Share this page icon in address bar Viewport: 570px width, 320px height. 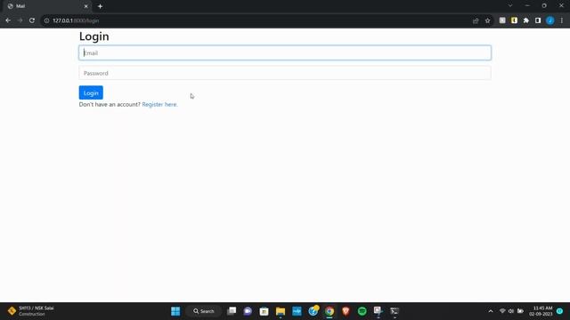click(476, 20)
